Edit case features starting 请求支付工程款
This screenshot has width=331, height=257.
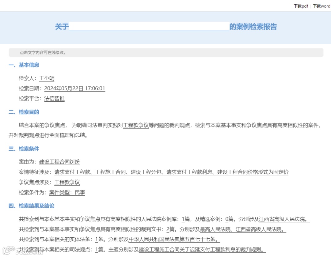(x=171, y=172)
